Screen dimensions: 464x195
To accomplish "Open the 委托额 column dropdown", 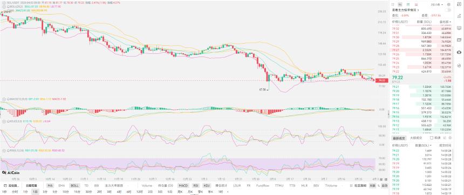I will [445, 22].
